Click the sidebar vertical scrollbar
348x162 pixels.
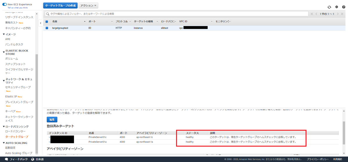click(37, 104)
